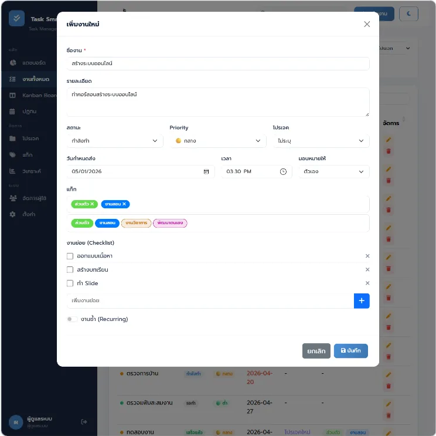Open the สถานะ dropdown showing กำลังทำ
Viewport: 436px width, 436px height.
click(x=115, y=141)
